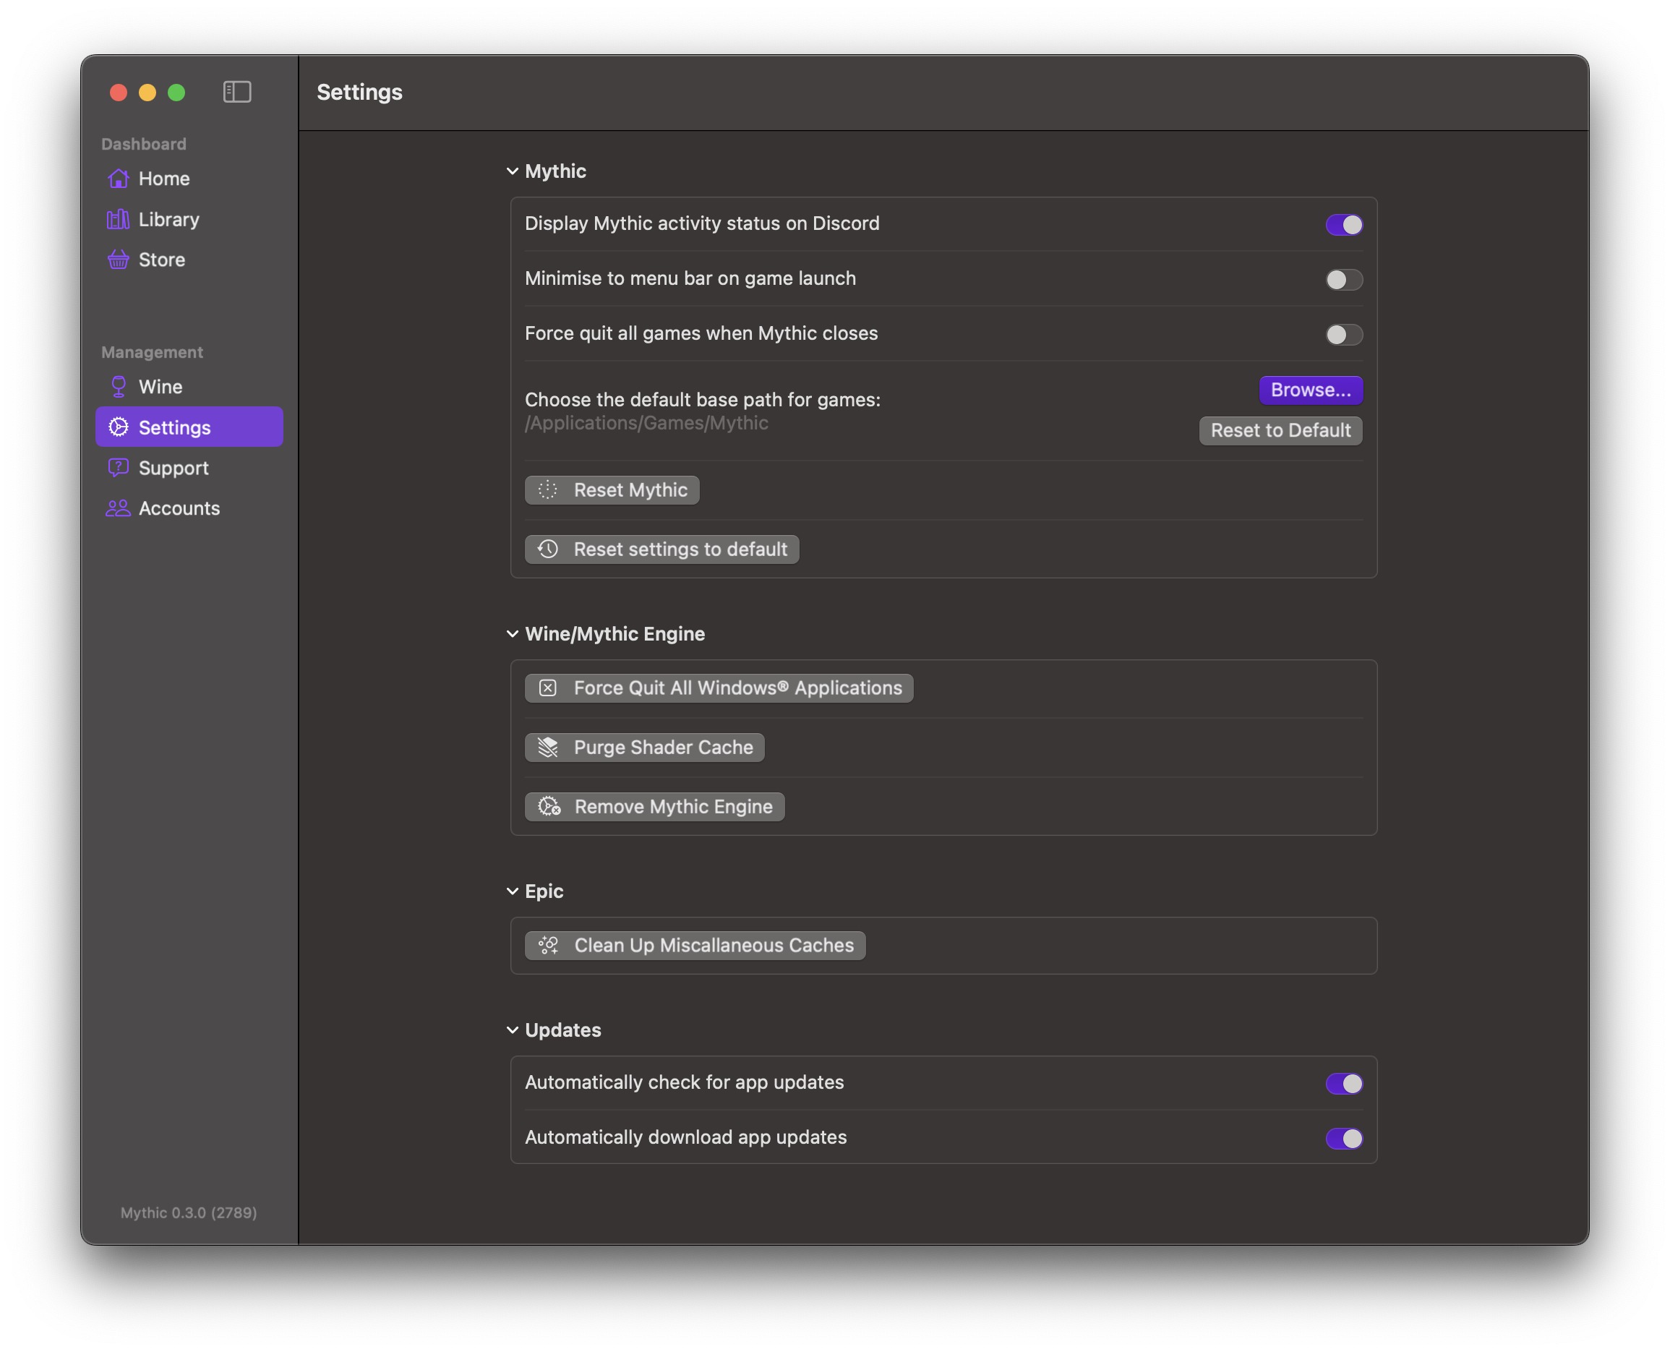Click the Updates section title text

563,1030
